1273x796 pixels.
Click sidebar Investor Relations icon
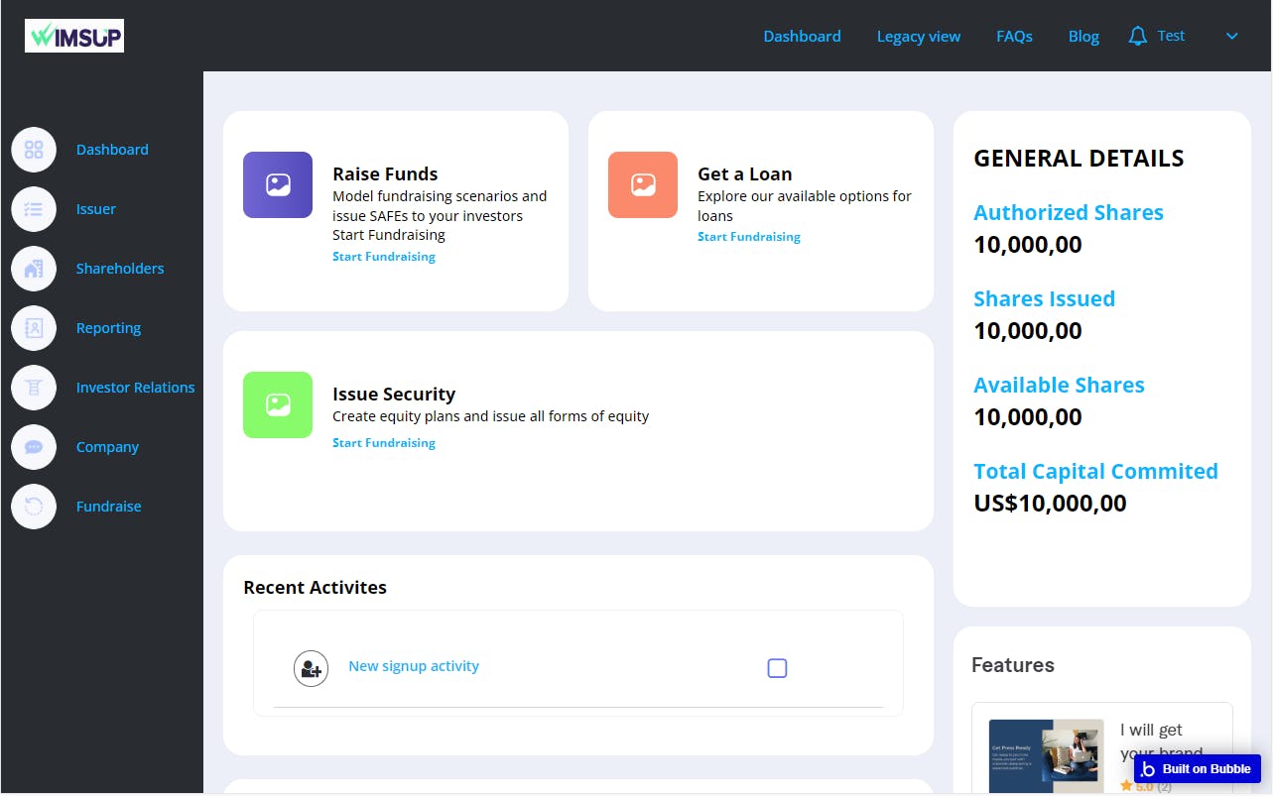pyautogui.click(x=34, y=388)
